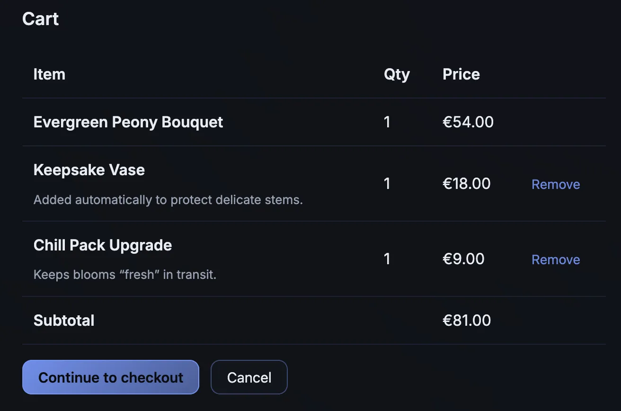
Task: Click the Price column header
Action: pos(461,74)
